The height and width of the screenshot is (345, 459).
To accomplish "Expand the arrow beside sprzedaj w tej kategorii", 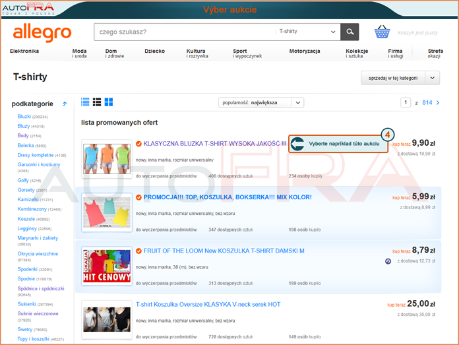I will click(433, 78).
